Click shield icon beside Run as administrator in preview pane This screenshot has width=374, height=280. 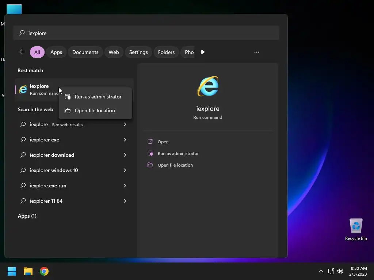coord(150,153)
